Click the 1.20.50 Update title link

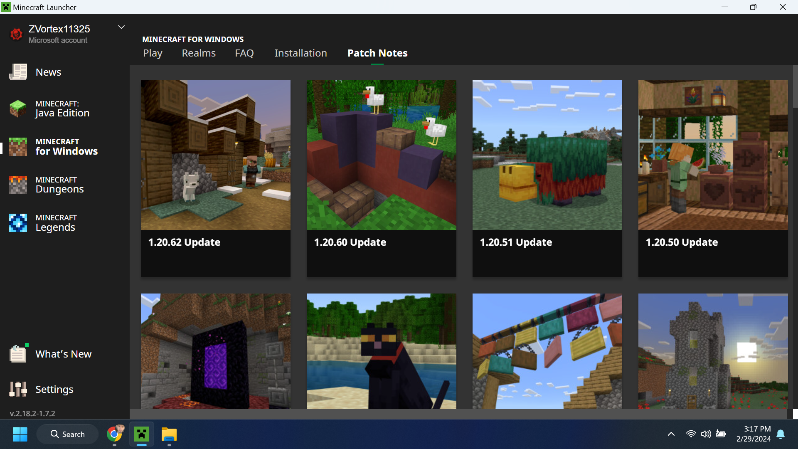pos(682,242)
